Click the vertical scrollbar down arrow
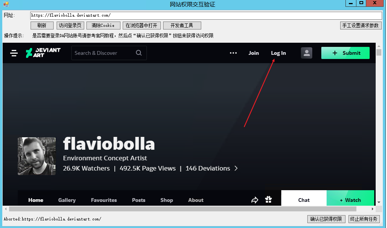 (379, 202)
